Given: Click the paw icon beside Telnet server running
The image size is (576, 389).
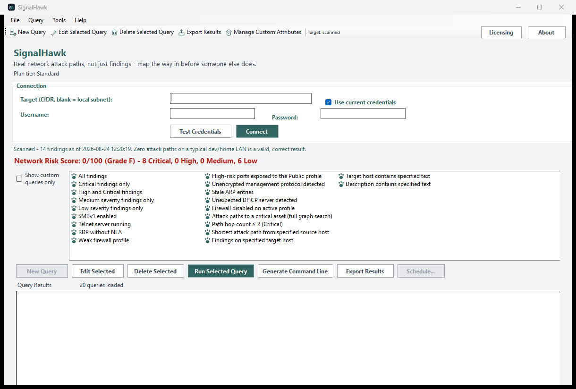Looking at the screenshot, I should (x=74, y=224).
